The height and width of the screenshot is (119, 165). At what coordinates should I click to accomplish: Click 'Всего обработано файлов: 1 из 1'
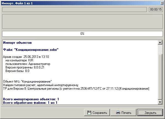click(30, 103)
